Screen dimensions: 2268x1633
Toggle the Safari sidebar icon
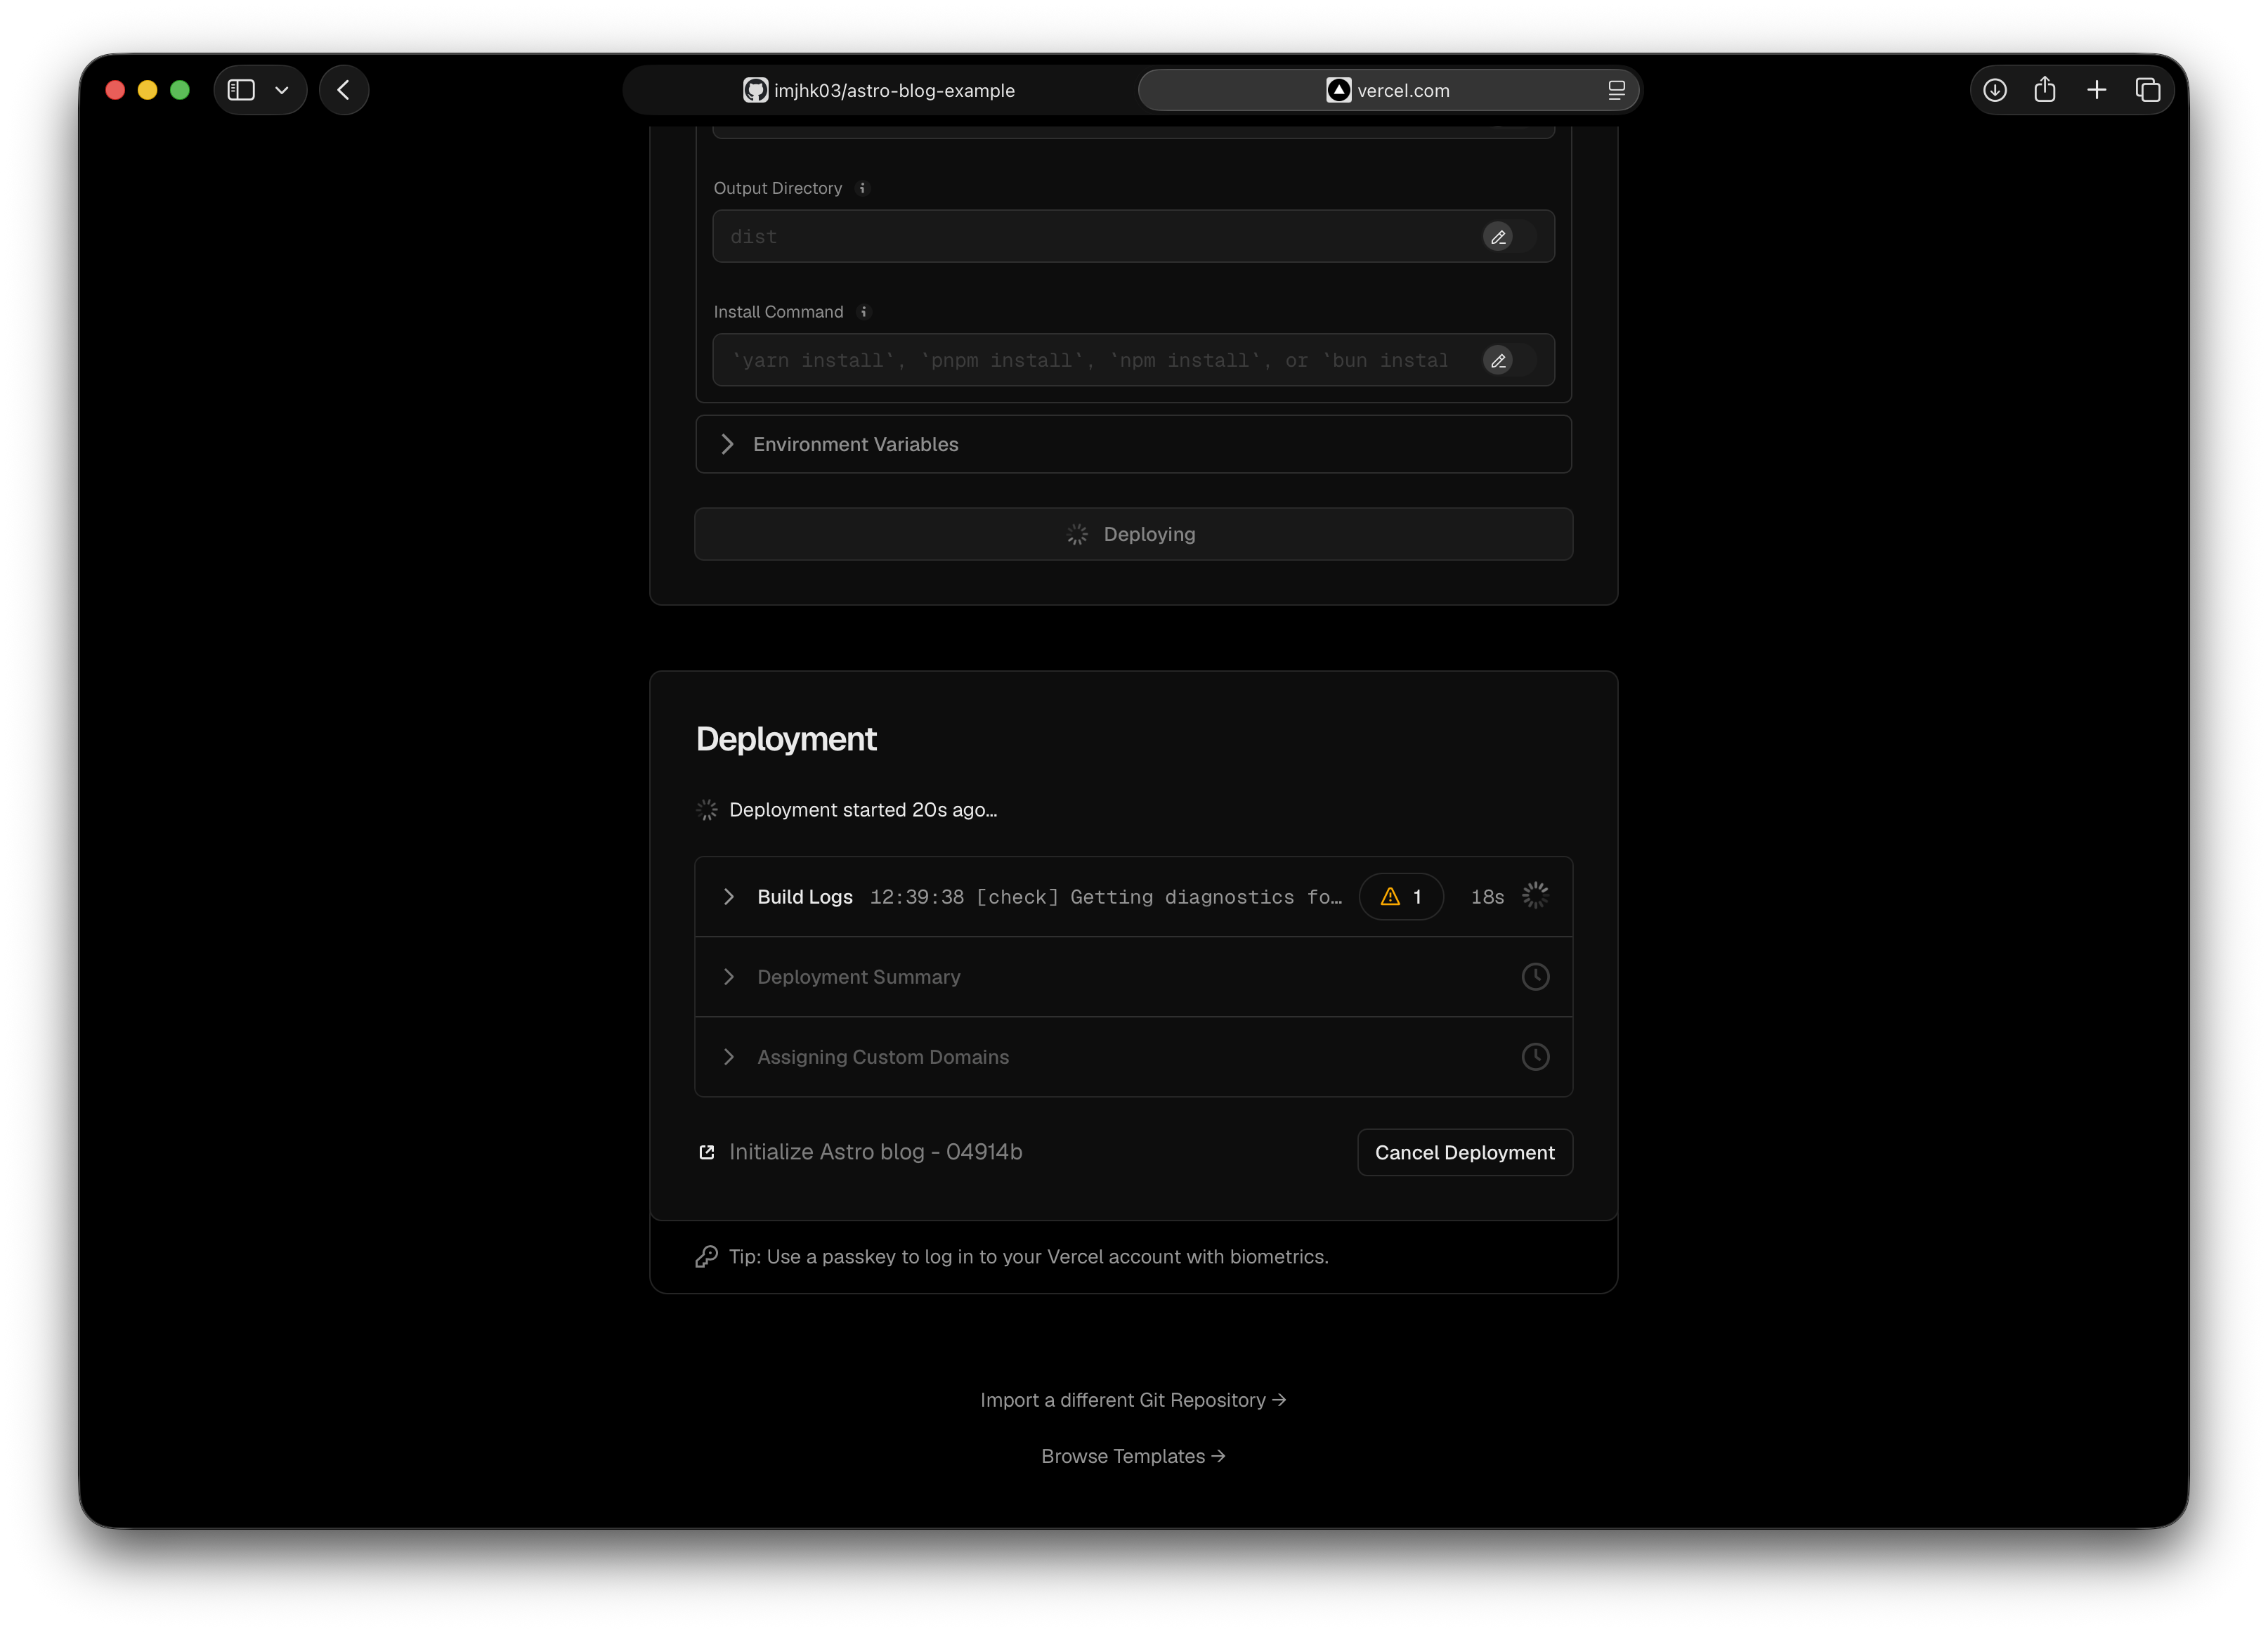241,90
